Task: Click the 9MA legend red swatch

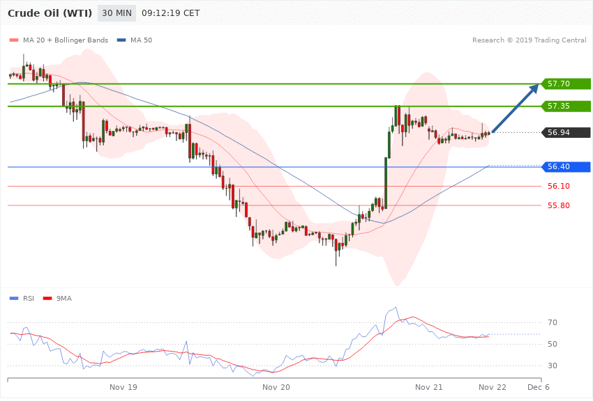Action: tap(47, 299)
